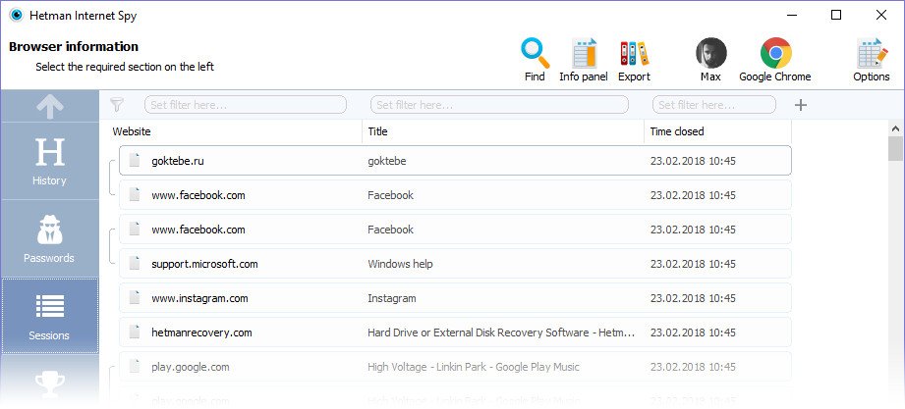
Task: Select the support.microsoft.com row
Action: pos(455,264)
